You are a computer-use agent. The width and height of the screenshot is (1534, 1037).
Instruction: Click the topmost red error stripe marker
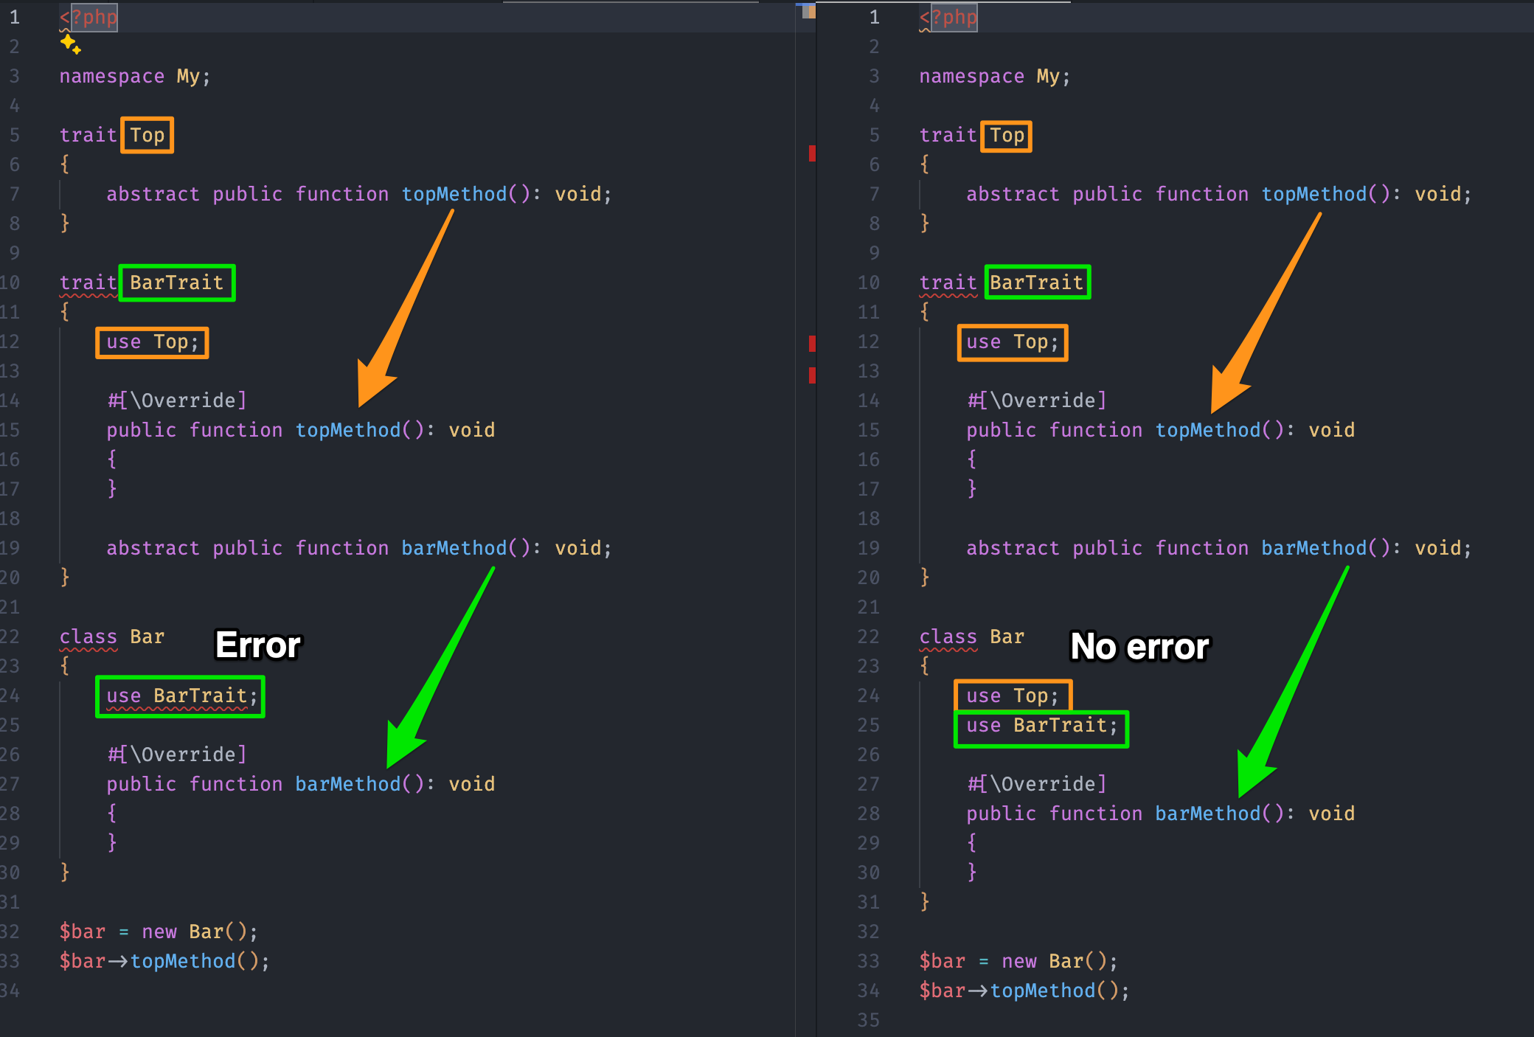[812, 153]
